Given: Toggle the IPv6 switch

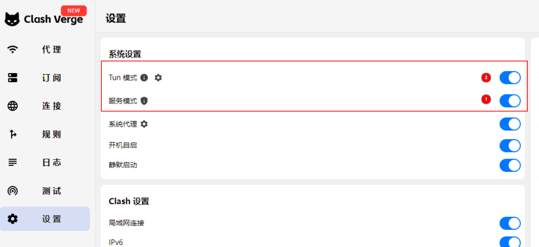Looking at the screenshot, I should (x=510, y=242).
